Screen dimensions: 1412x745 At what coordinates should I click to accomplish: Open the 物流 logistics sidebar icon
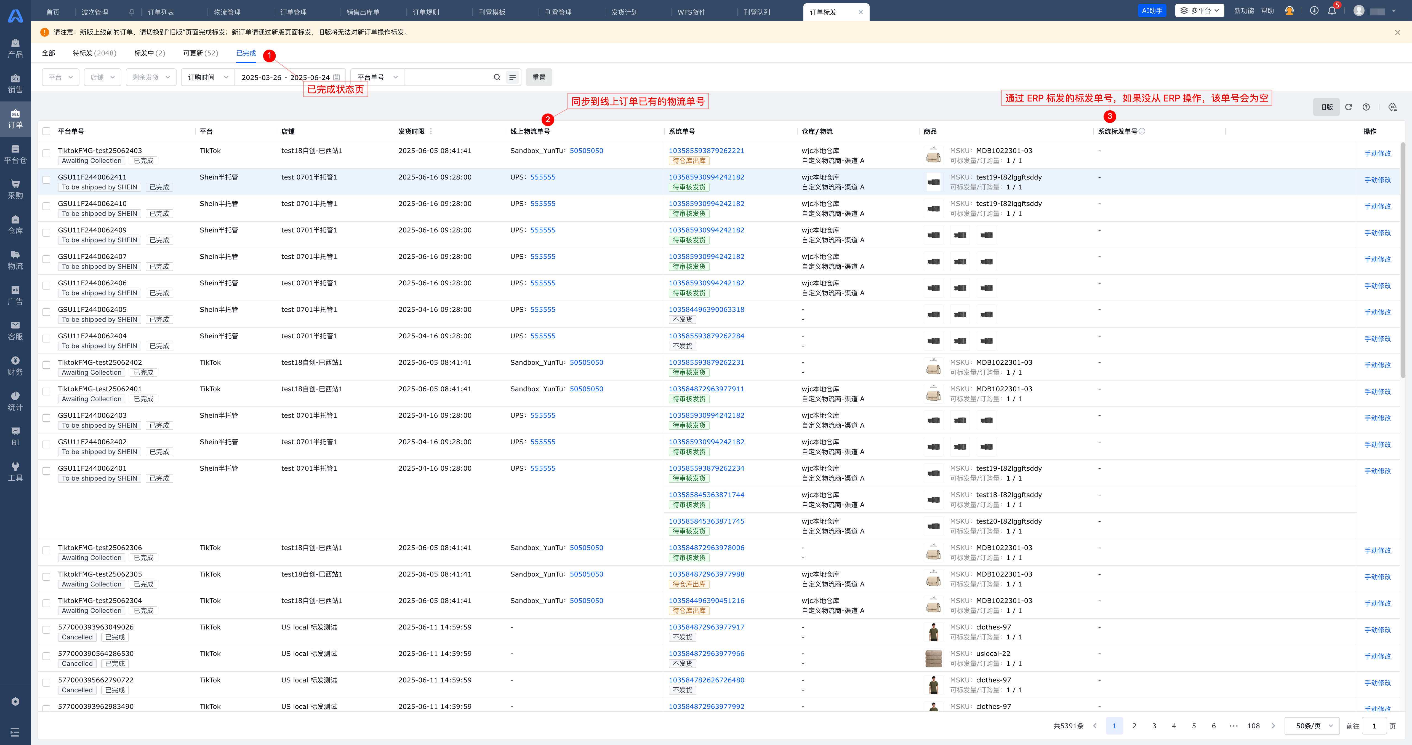click(x=15, y=260)
